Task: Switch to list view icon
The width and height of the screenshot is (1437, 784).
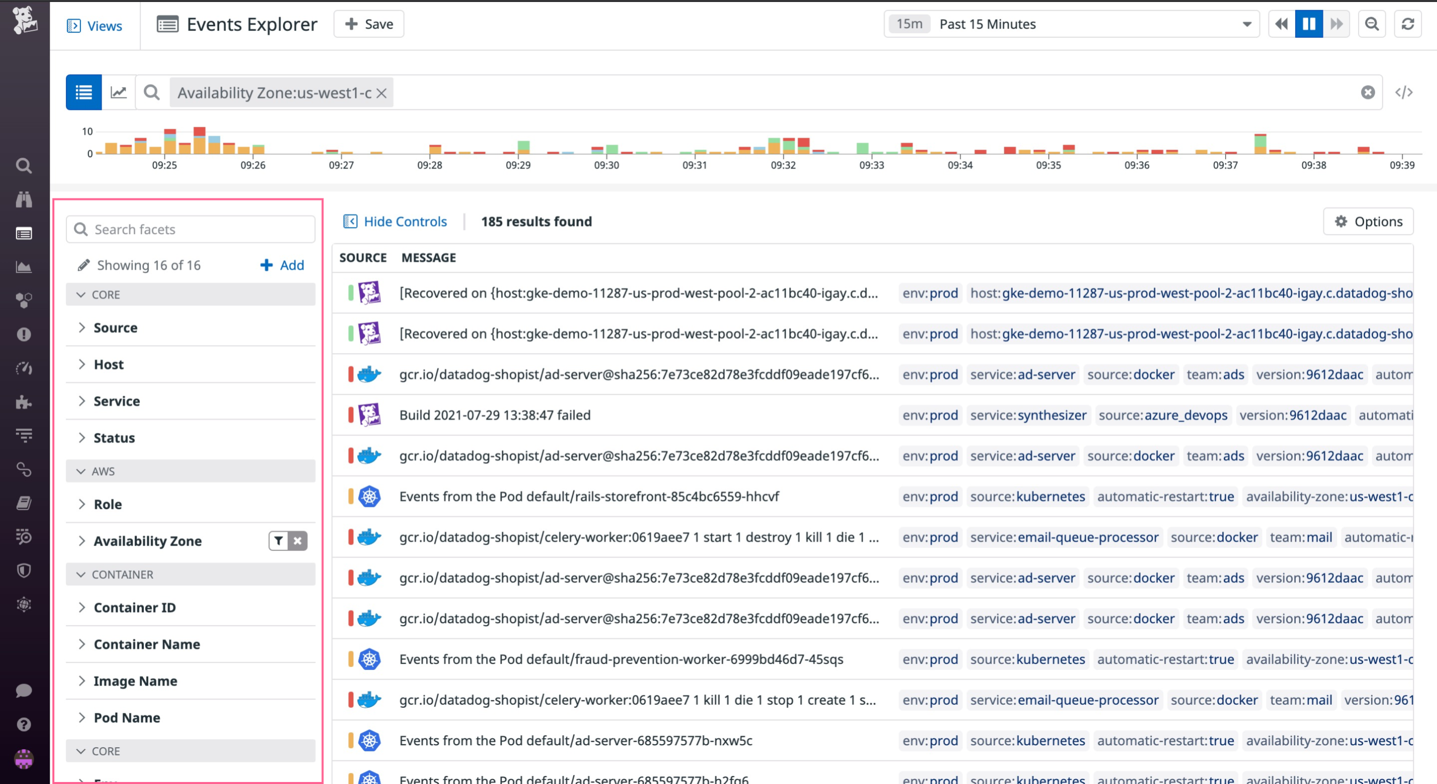Action: coord(83,92)
